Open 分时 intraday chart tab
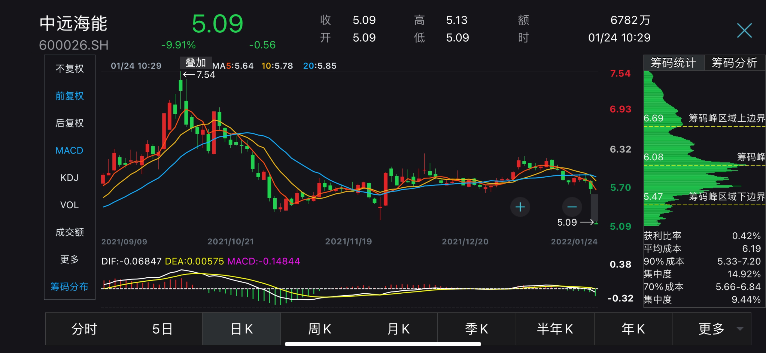Viewport: 766px width, 353px height. (x=84, y=329)
